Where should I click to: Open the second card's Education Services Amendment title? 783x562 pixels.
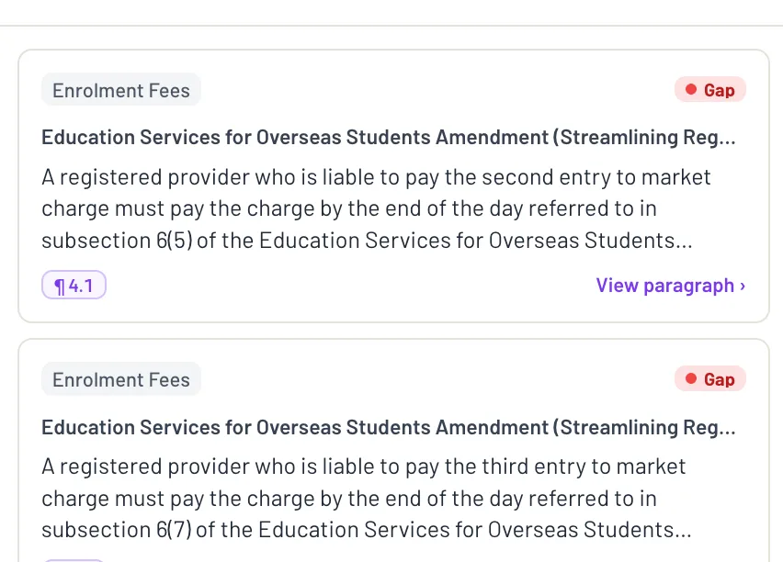[x=389, y=428]
